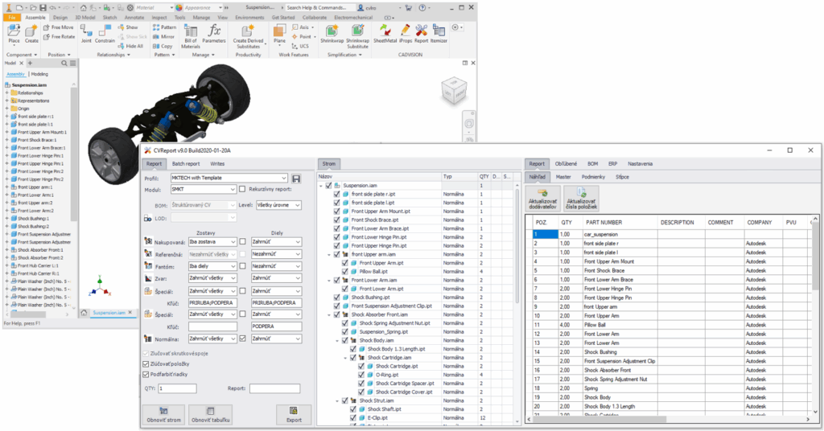Viewport: 824px width, 431px height.
Task: Uncheck the Front Shock Brace.ipt checkbox
Action: click(x=337, y=220)
